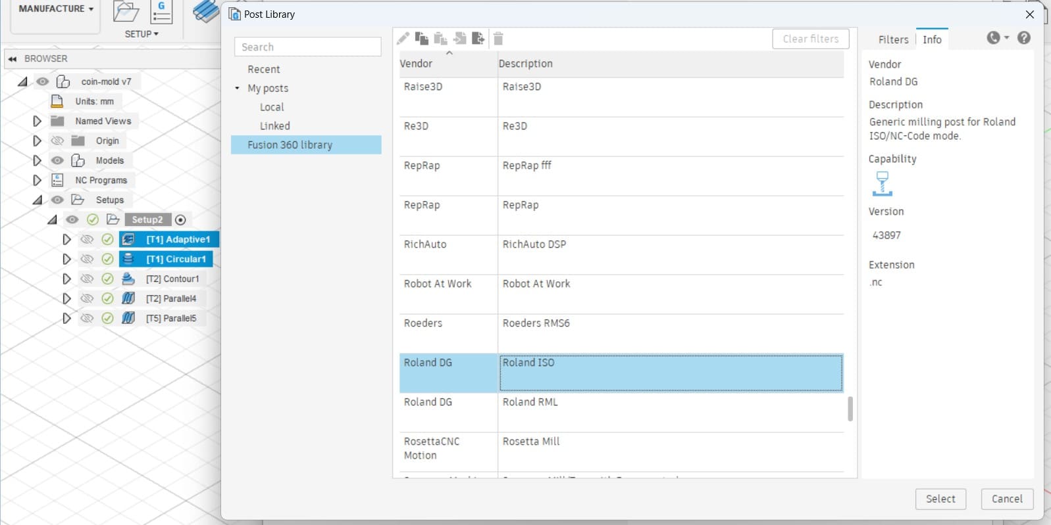This screenshot has height=525, width=1051.
Task: Click the NC Programs tree icon
Action: coord(57,180)
